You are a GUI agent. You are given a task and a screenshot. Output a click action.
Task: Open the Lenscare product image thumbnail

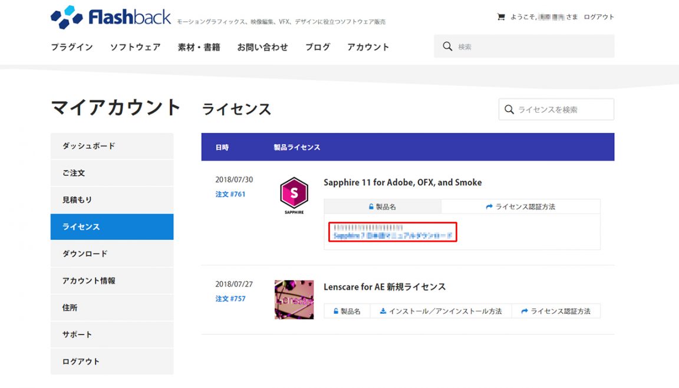[294, 299]
